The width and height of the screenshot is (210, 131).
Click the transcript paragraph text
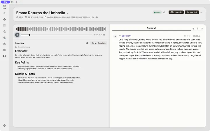160,49
